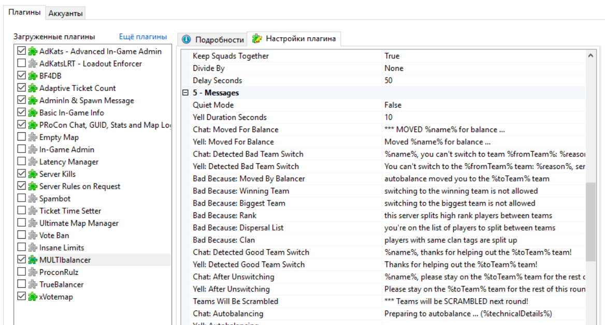Disable the Adaptive Ticket Count checkbox
Viewport: 605px width, 325px height.
[21, 88]
